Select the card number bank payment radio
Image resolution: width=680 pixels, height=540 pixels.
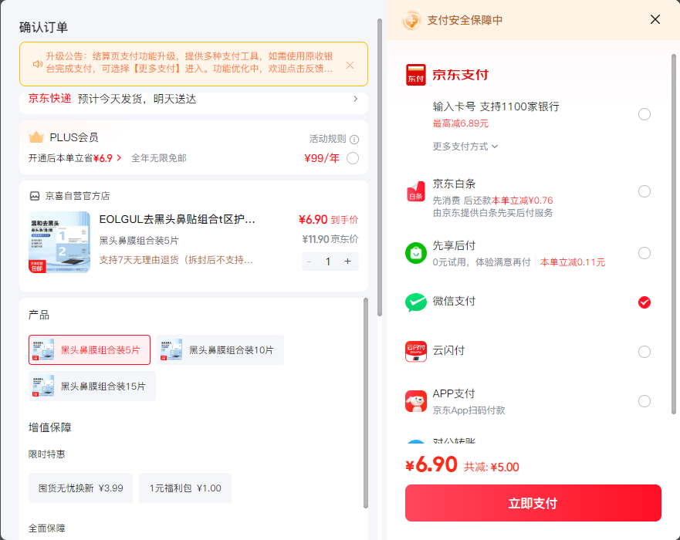(644, 114)
